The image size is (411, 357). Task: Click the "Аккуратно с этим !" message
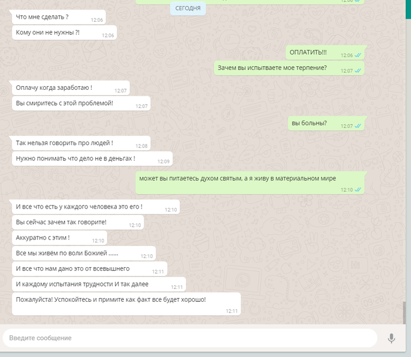click(x=59, y=238)
